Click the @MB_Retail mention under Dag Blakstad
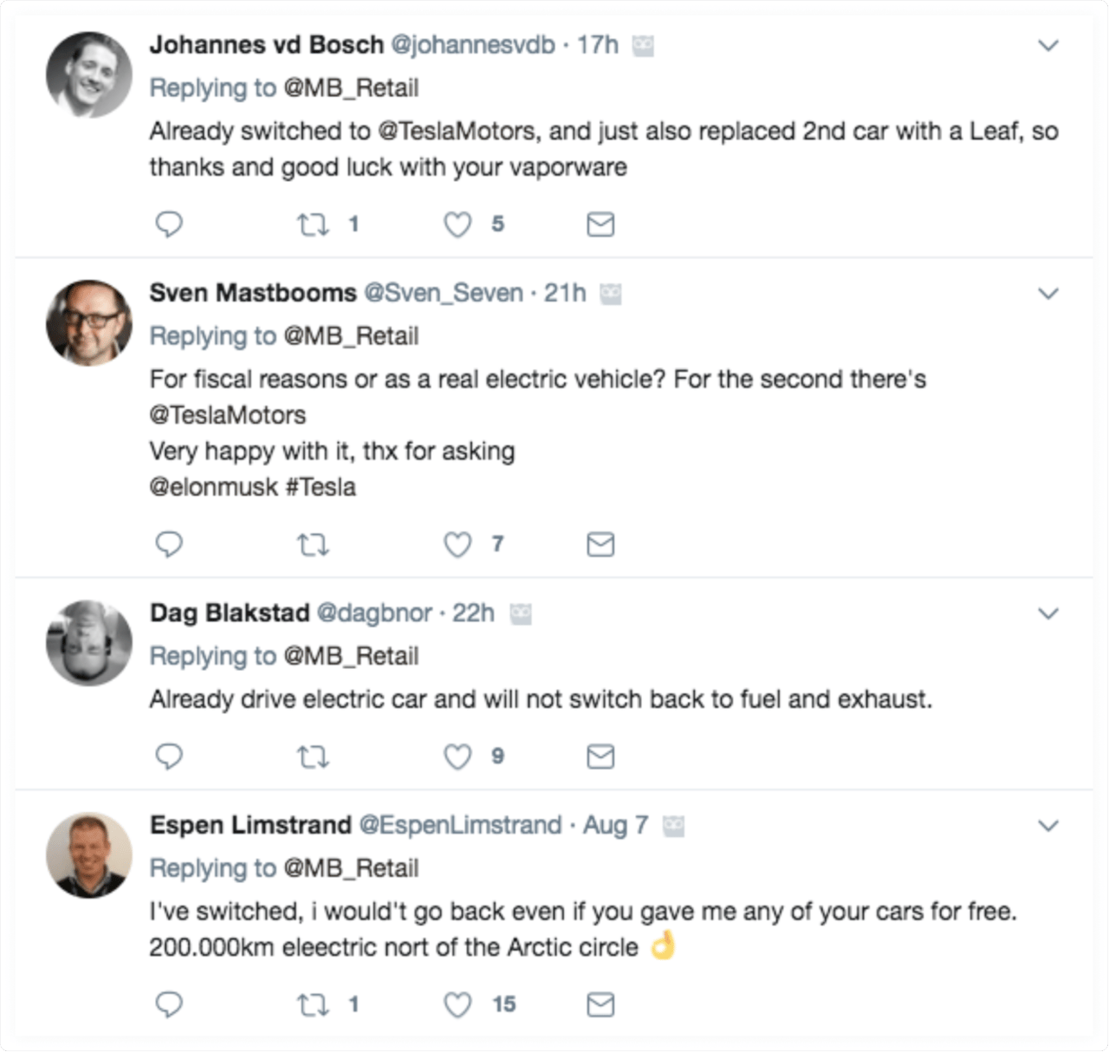Image resolution: width=1109 pixels, height=1052 pixels. point(350,656)
